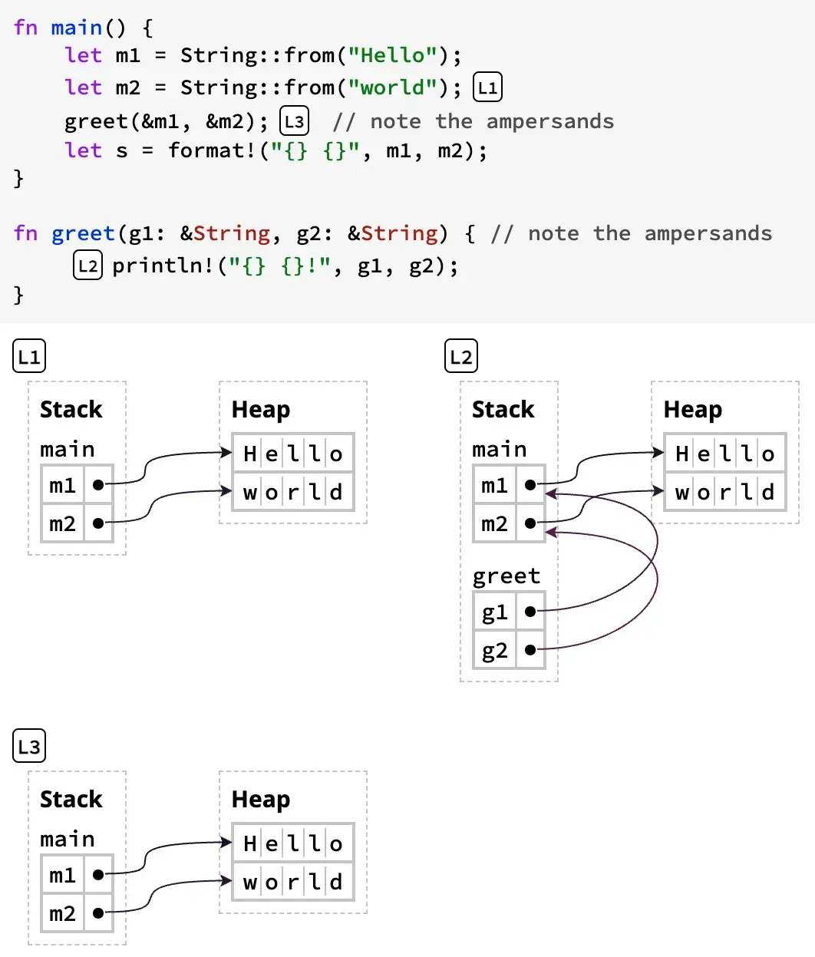Select the L3 label above the bottom diagram
This screenshot has height=957, width=815.
[x=29, y=747]
